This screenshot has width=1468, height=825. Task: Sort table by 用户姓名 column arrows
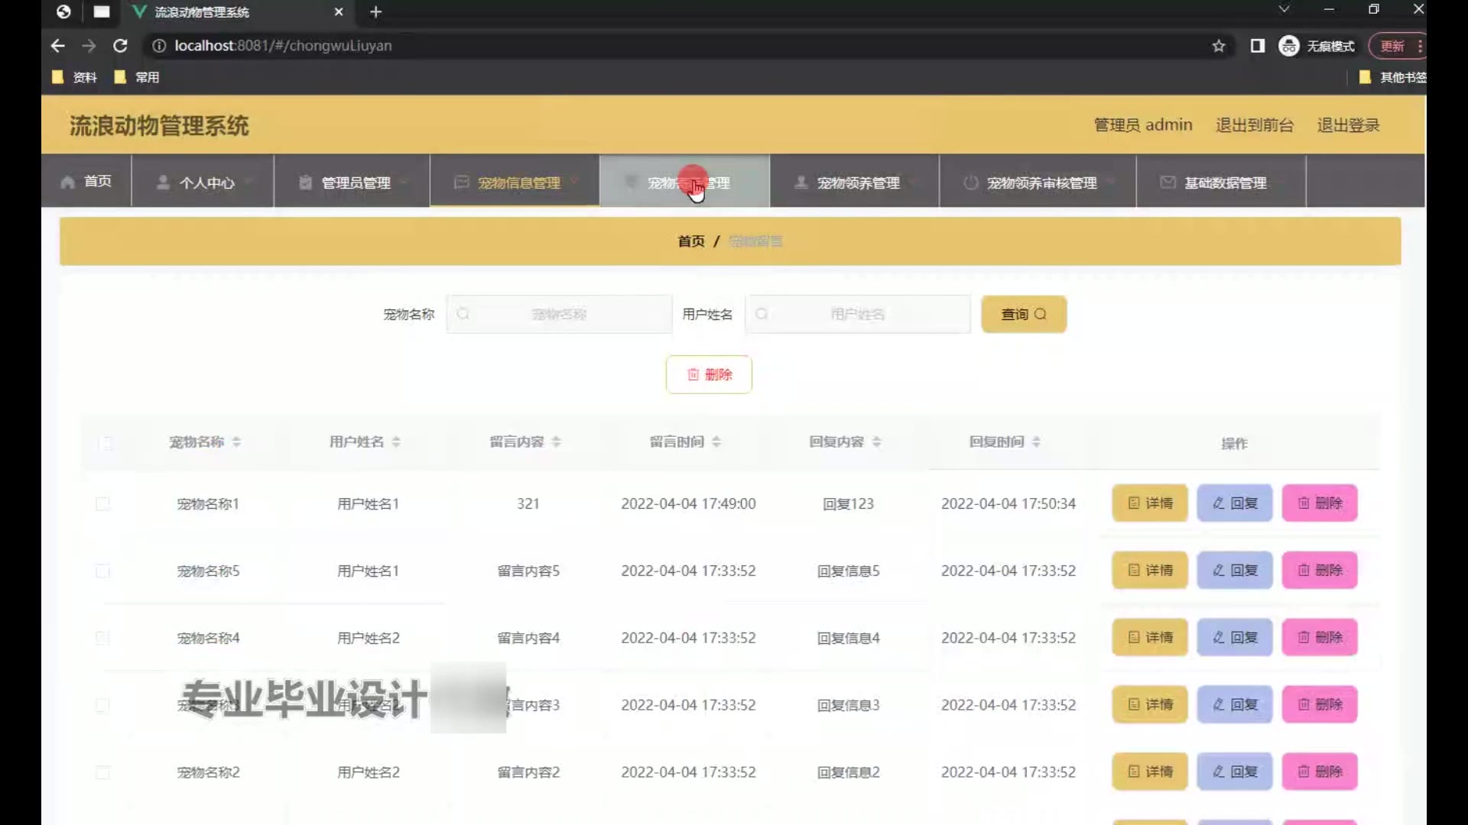(396, 442)
